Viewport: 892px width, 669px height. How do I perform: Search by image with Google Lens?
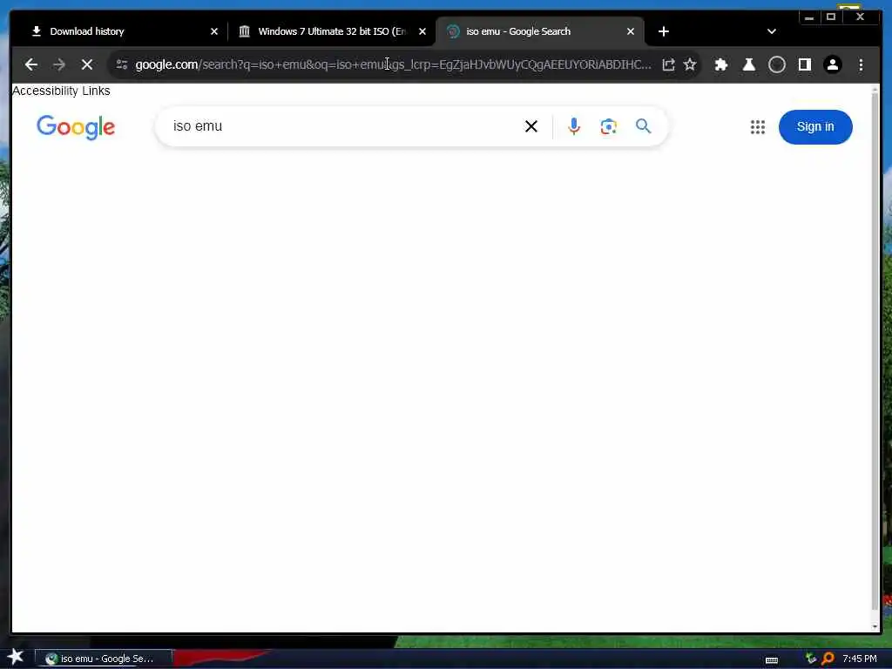pos(608,126)
